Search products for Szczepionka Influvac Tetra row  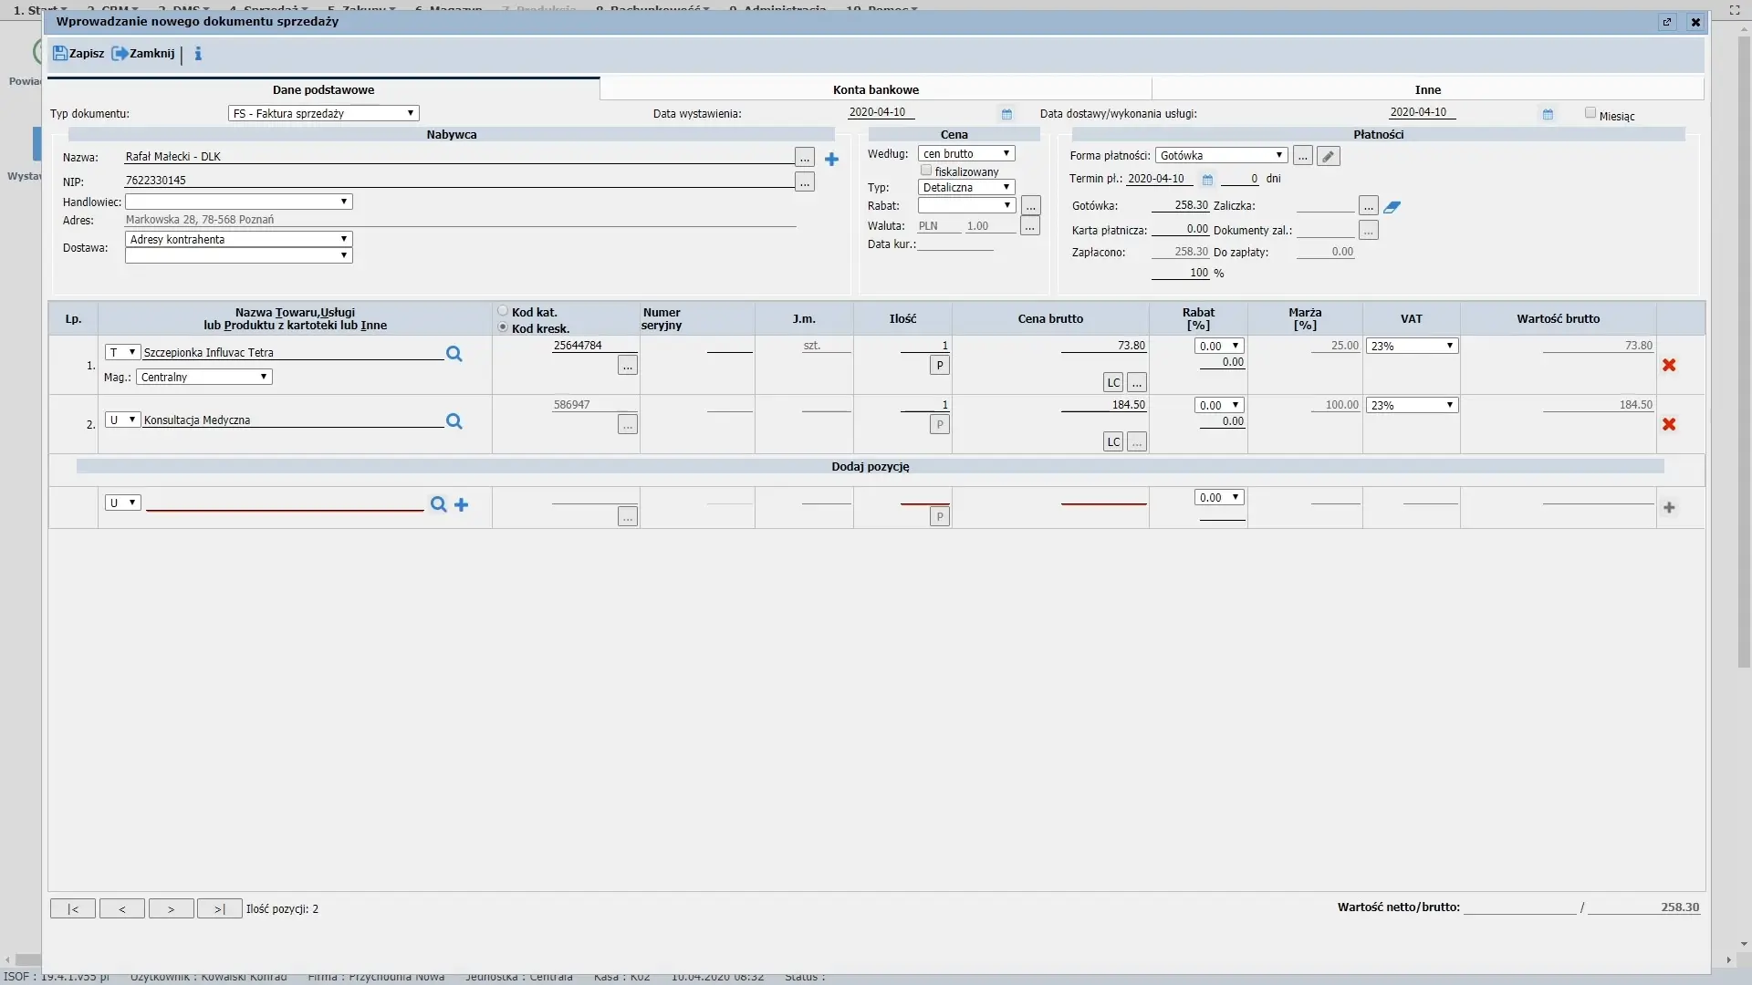pyautogui.click(x=454, y=354)
